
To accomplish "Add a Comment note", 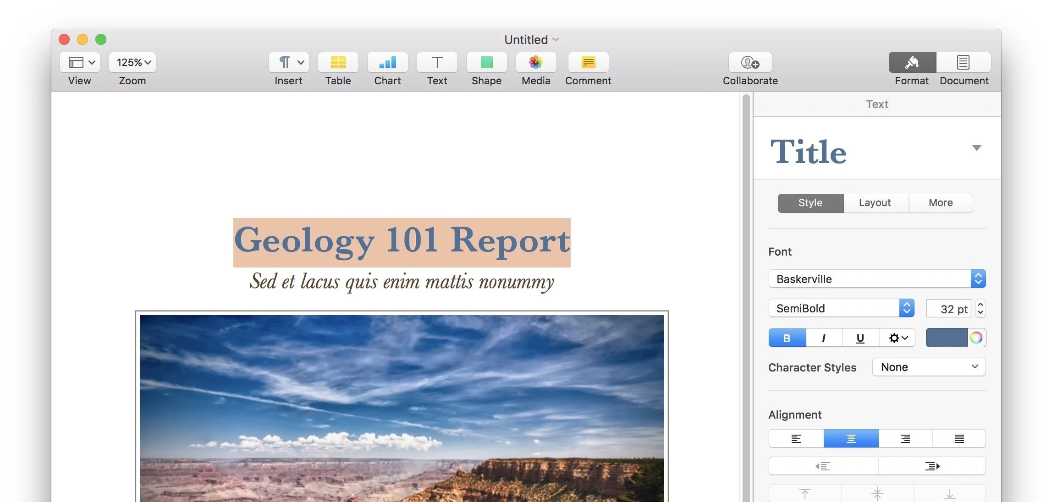I will coord(588,63).
